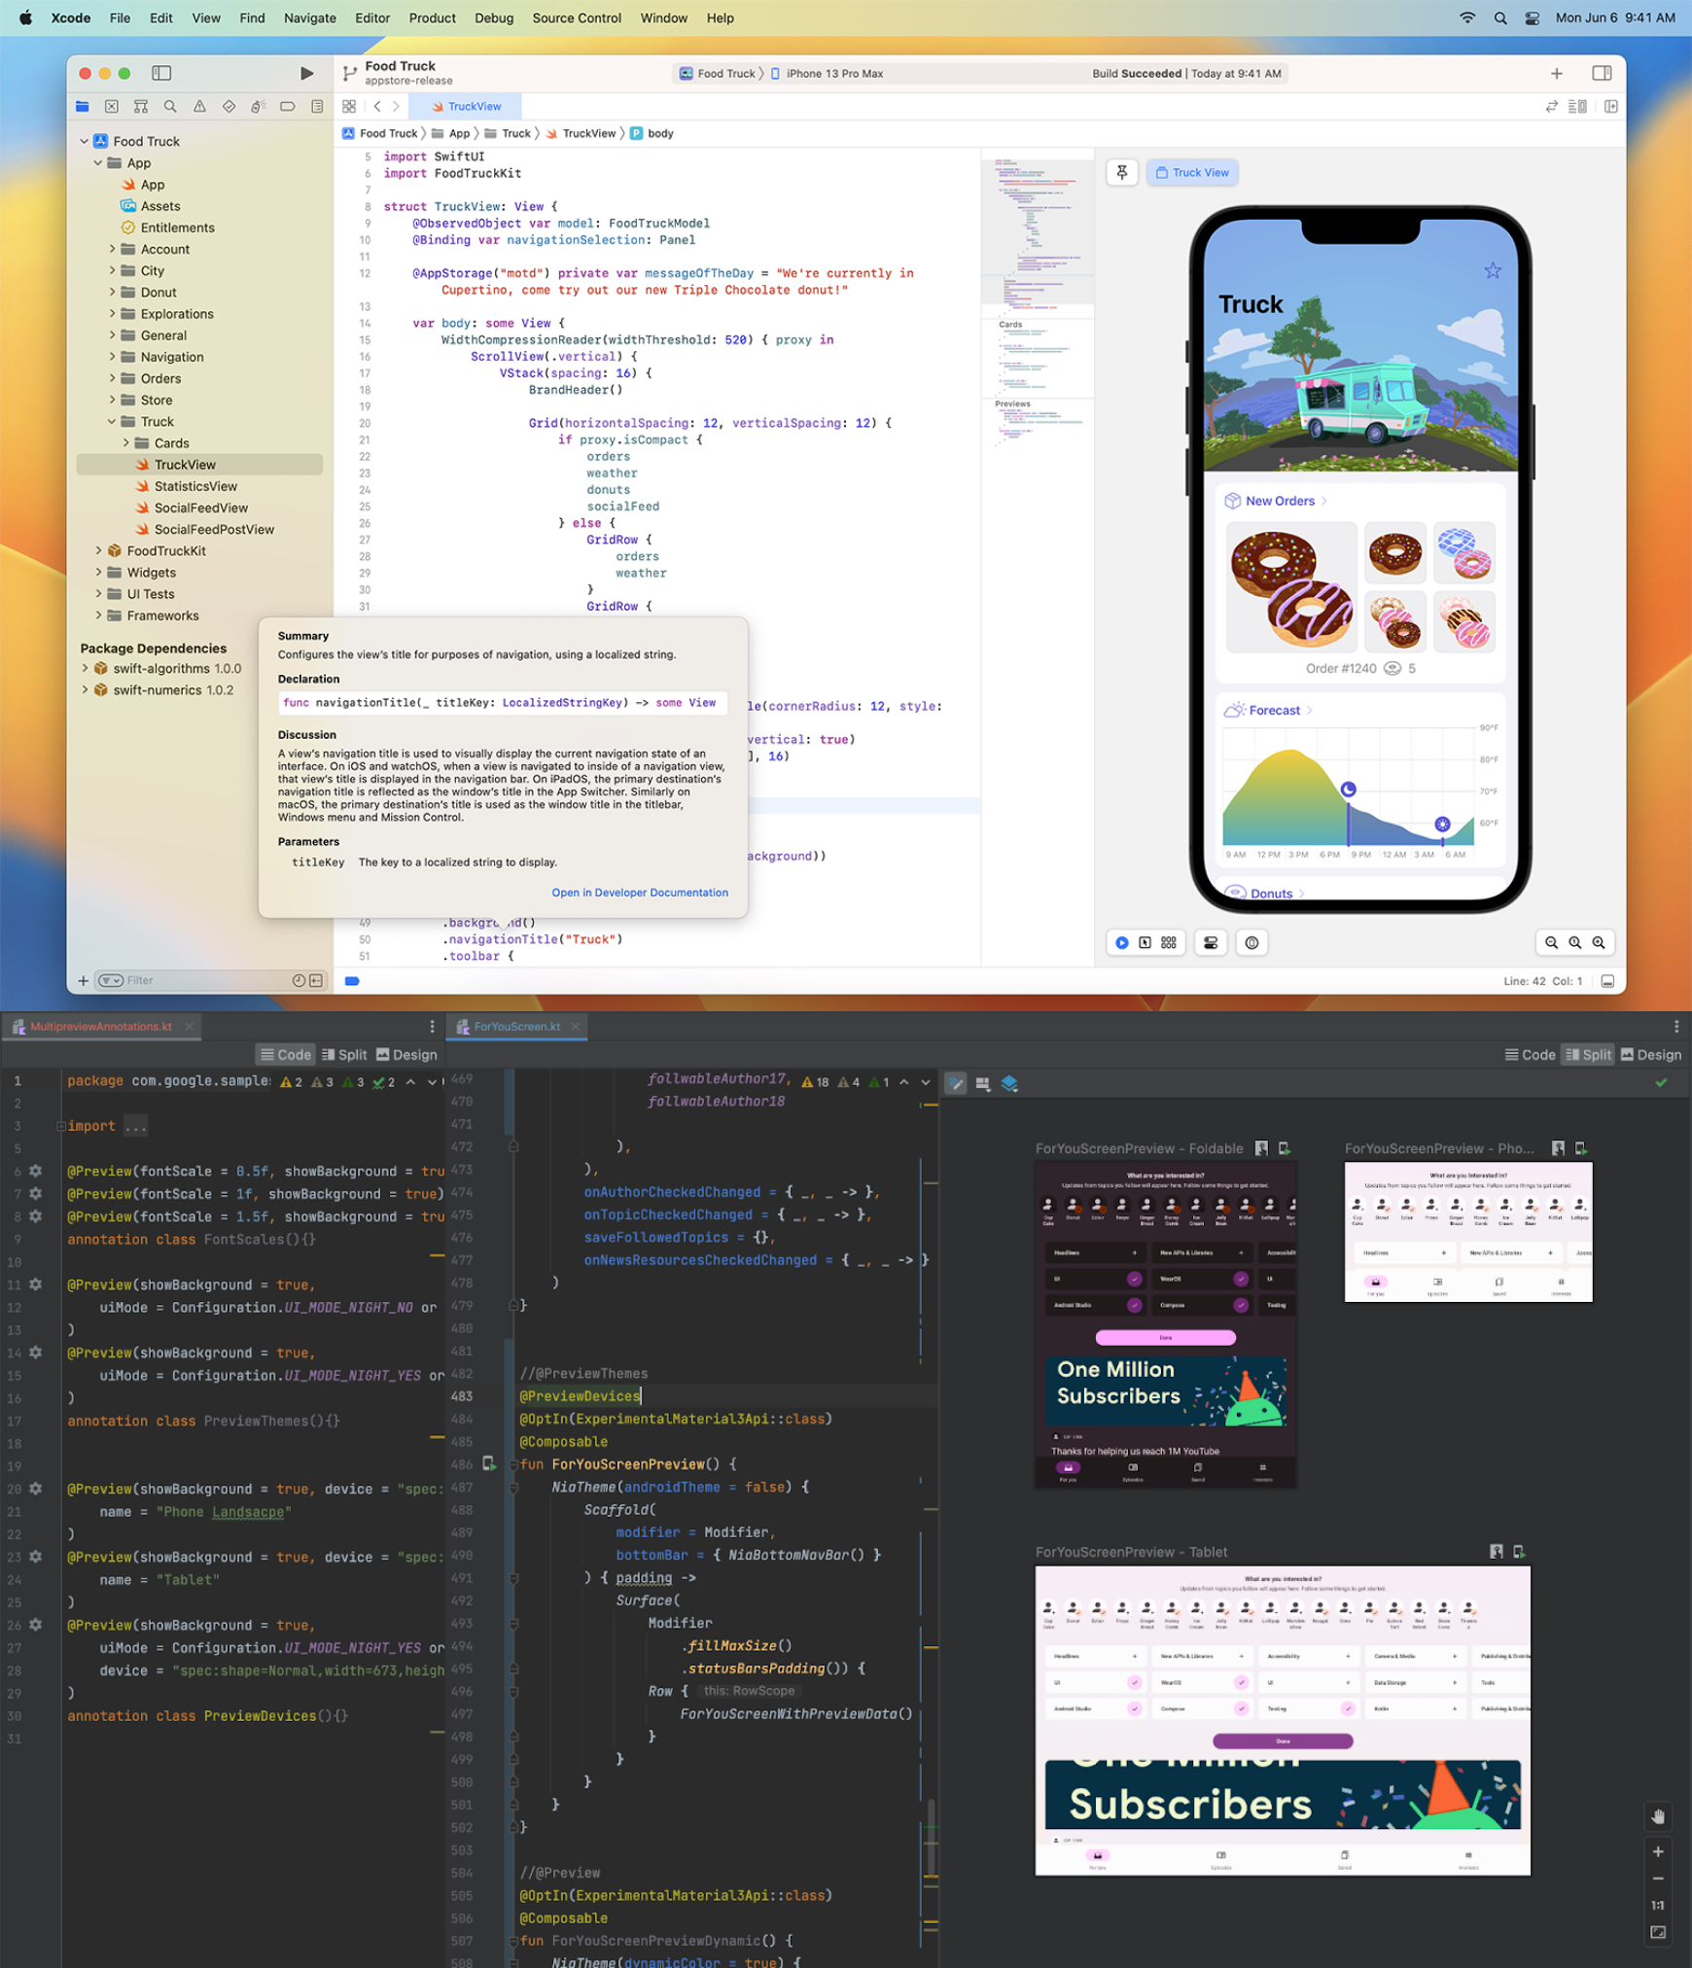Viewport: 1692px width, 1968px height.
Task: Toggle the Truck View preview chip
Action: 1192,172
